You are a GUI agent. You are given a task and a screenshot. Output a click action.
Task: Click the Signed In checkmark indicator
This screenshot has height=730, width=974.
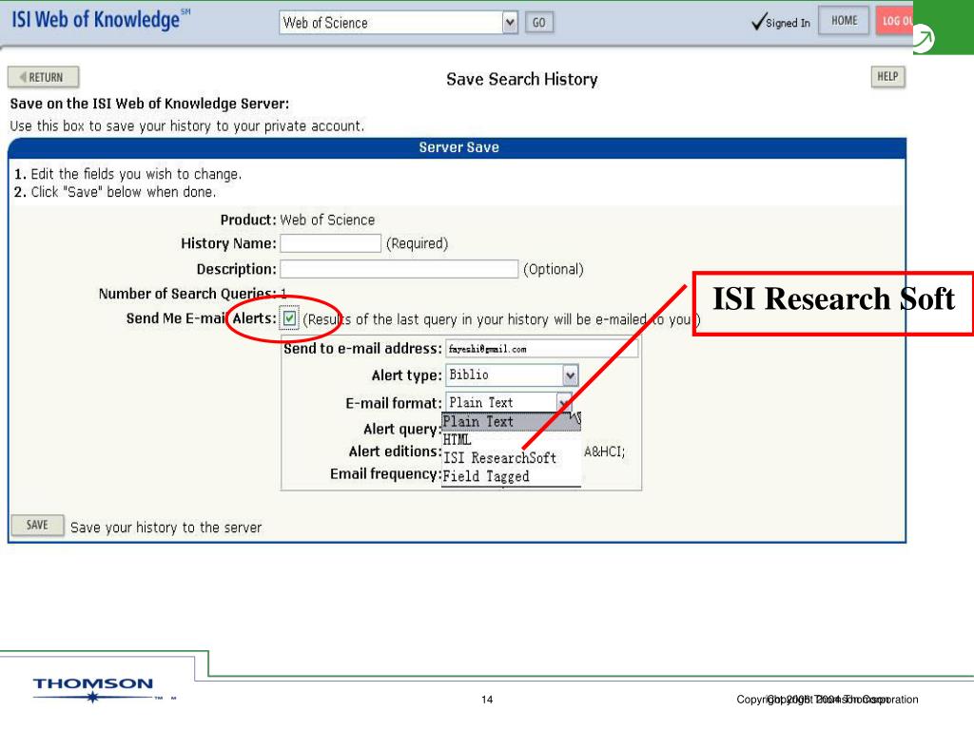click(x=780, y=23)
